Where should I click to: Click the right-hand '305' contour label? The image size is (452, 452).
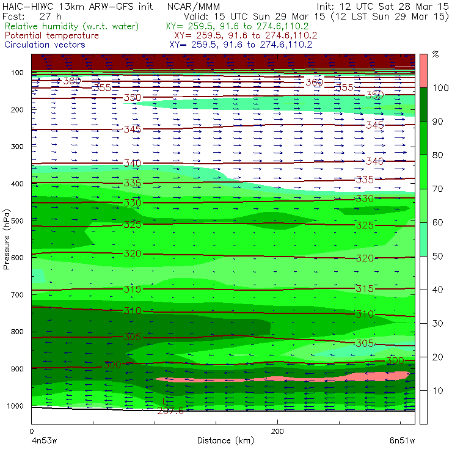coord(365,344)
